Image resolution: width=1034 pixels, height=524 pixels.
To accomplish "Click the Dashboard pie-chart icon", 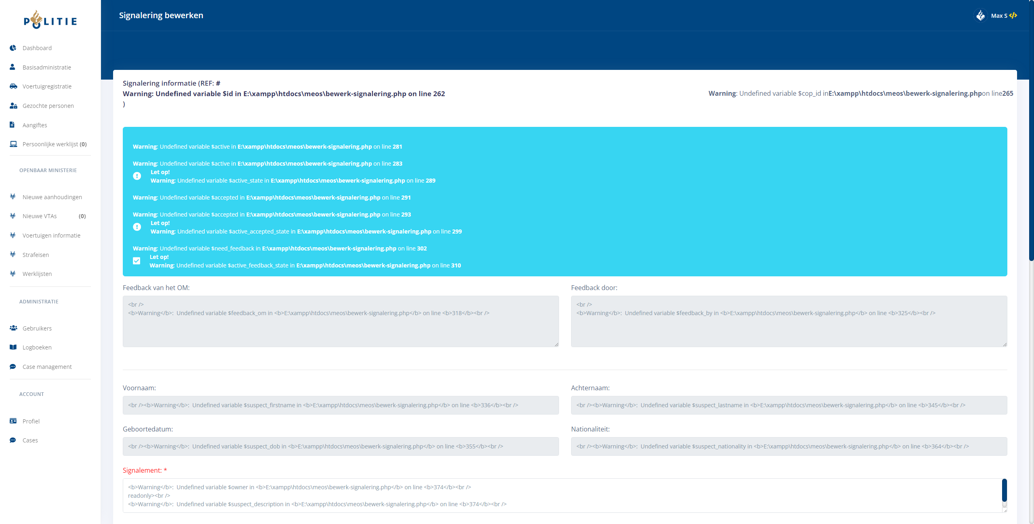I will 13,48.
